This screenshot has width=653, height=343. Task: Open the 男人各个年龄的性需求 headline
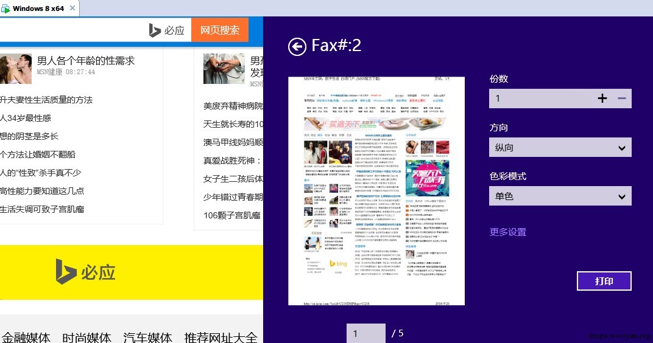[86, 61]
